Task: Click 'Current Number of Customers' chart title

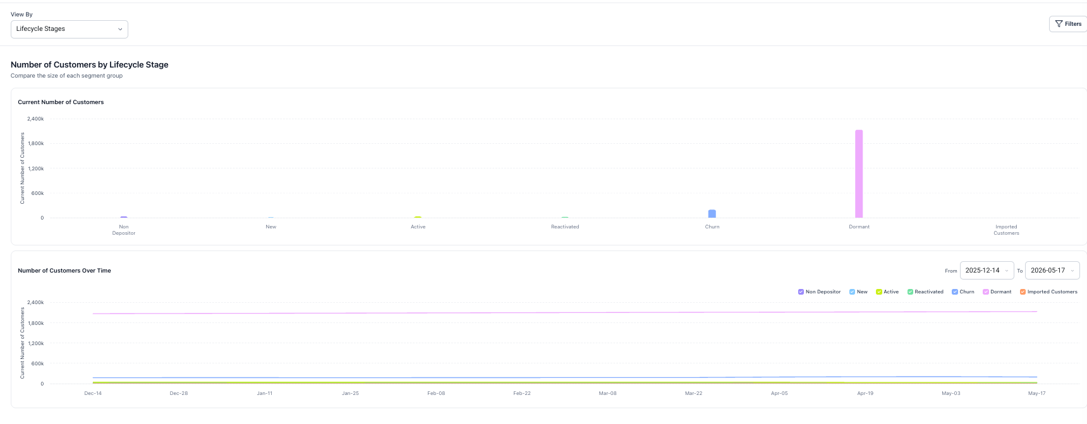Action: [61, 102]
